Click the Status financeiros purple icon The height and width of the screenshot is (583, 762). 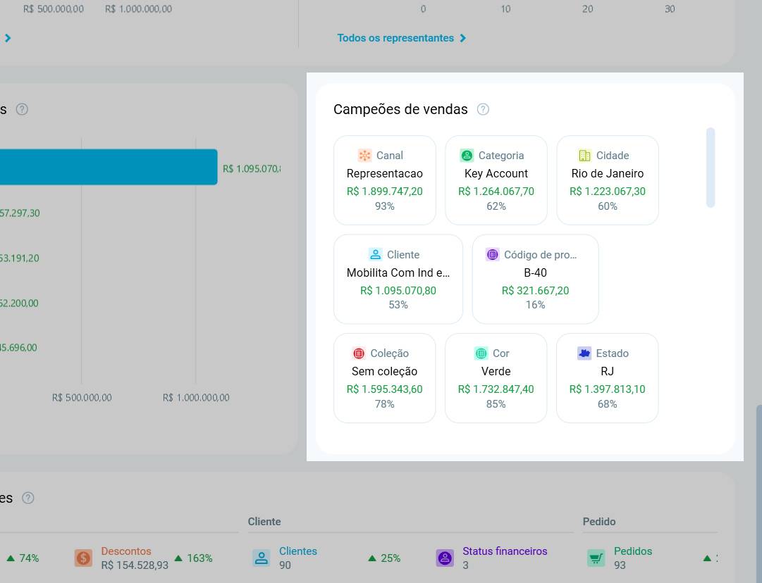point(445,558)
